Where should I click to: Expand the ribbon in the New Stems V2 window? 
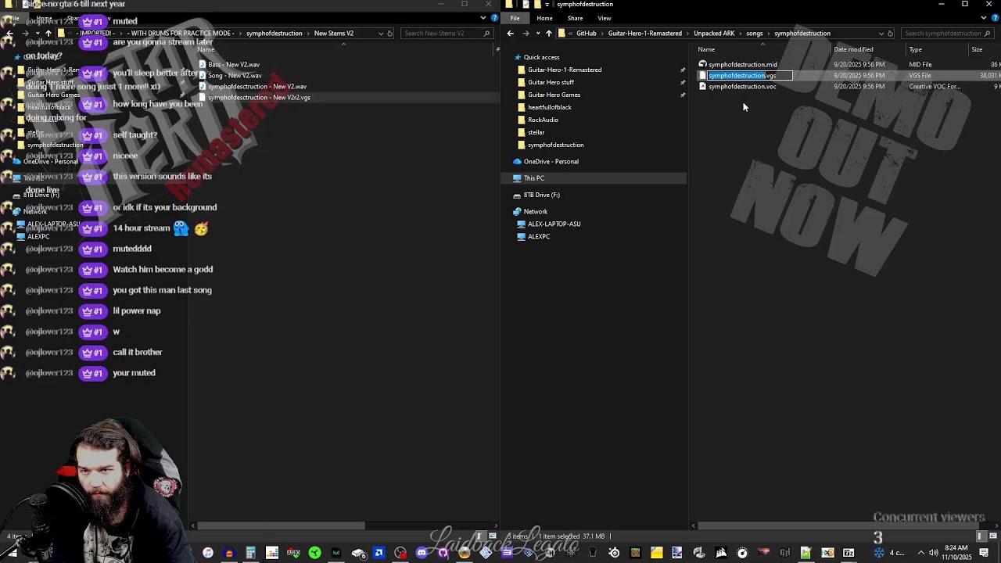pos(483,18)
